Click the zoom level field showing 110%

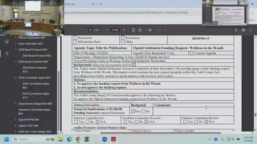pyautogui.click(x=115, y=30)
